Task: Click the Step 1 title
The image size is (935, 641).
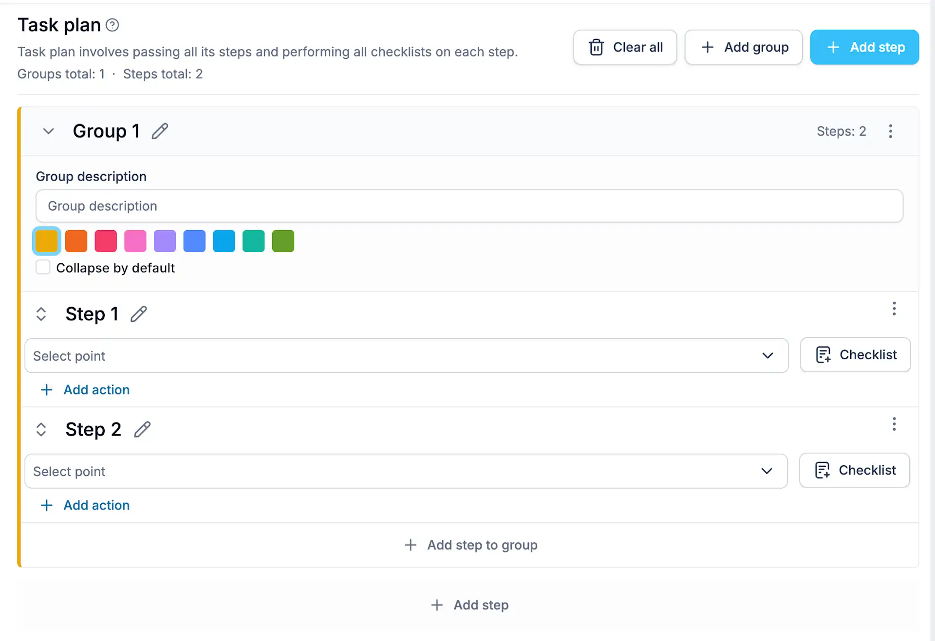Action: (92, 314)
